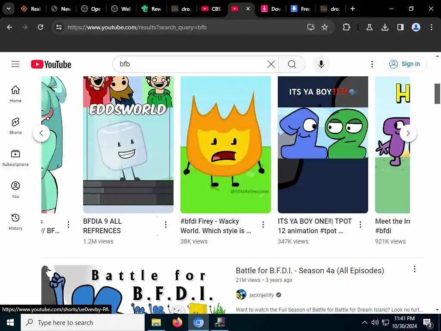Run search with the magnifying glass button
The image size is (441, 331).
tap(292, 64)
